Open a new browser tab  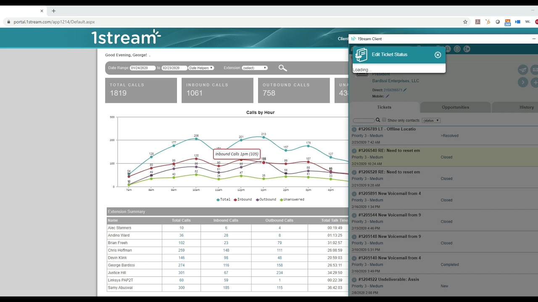point(53,11)
